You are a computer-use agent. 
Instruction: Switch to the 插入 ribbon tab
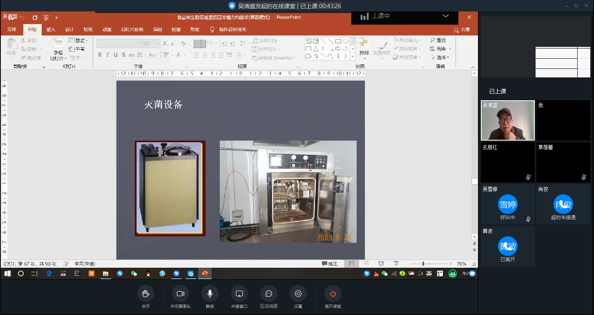[51, 30]
